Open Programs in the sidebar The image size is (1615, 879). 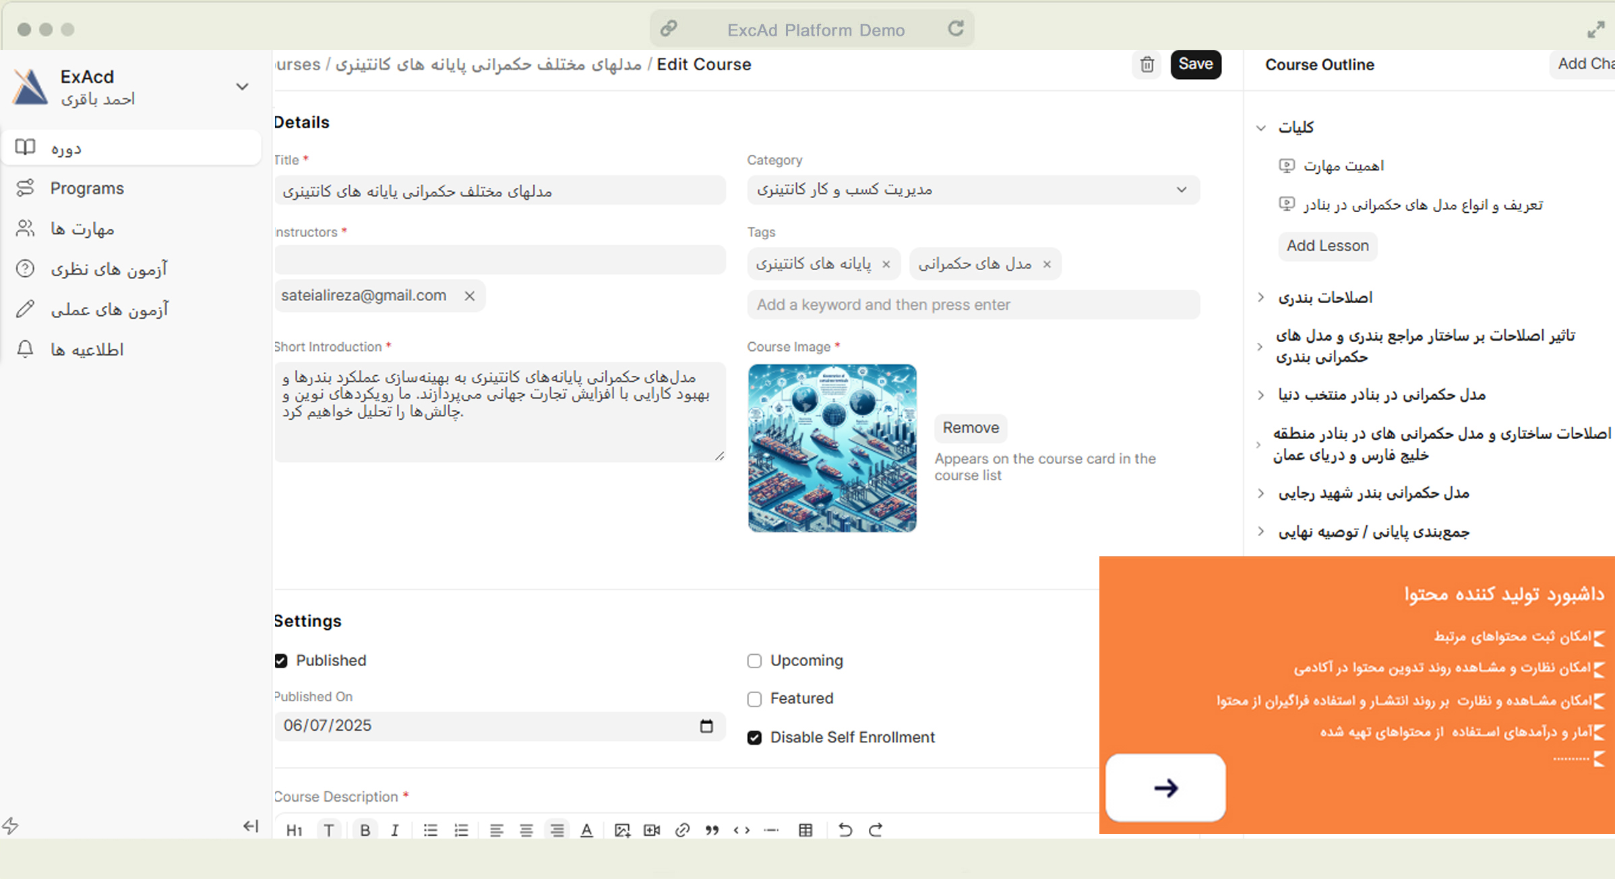tap(87, 189)
